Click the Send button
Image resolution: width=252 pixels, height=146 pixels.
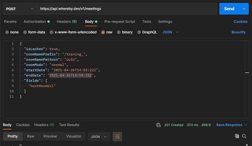pyautogui.click(x=229, y=8)
